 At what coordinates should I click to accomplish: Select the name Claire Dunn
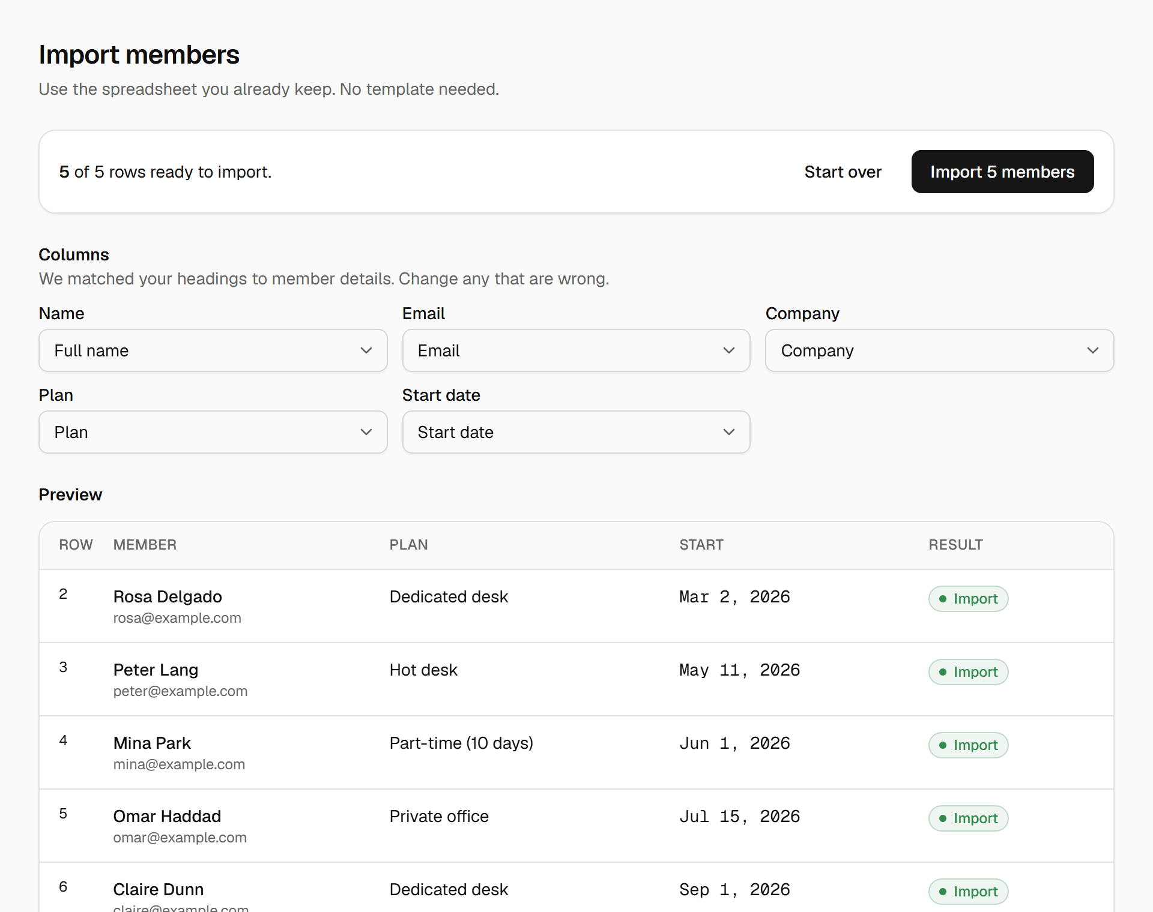pyautogui.click(x=159, y=889)
